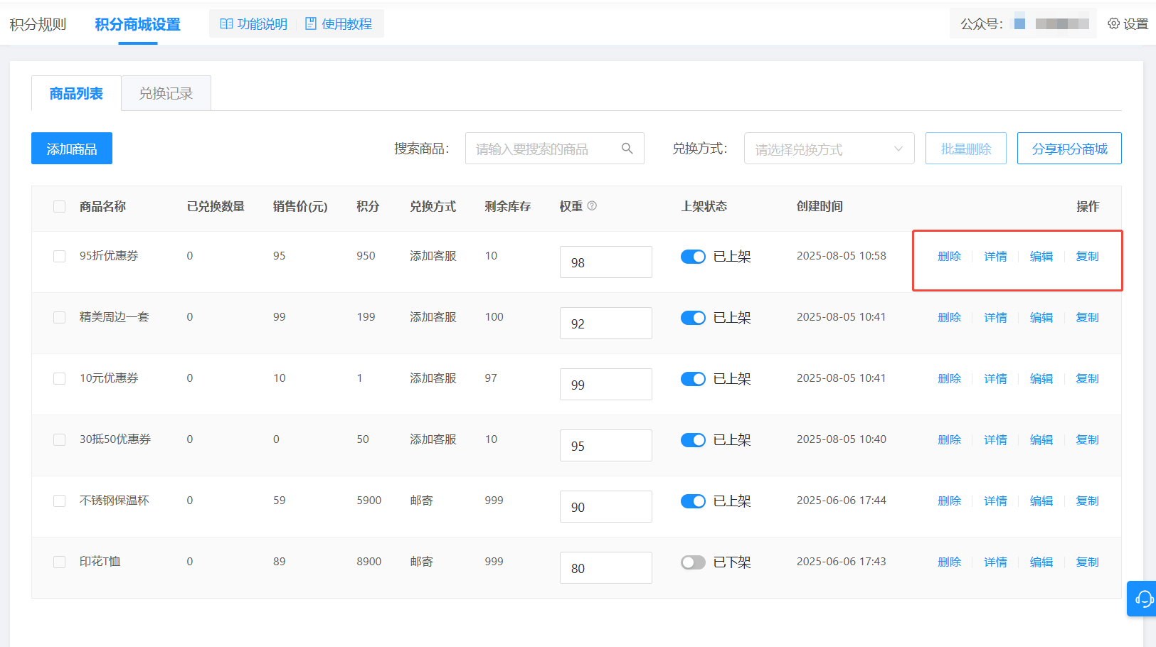
Task: Click weight field showing 80
Action: click(x=605, y=568)
